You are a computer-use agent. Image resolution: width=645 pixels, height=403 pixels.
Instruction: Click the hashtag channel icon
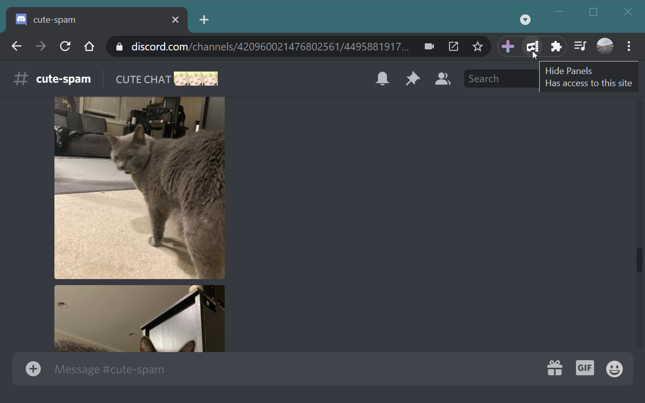coord(21,79)
